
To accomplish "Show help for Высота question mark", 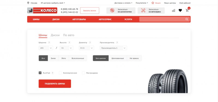I will 69,43.
